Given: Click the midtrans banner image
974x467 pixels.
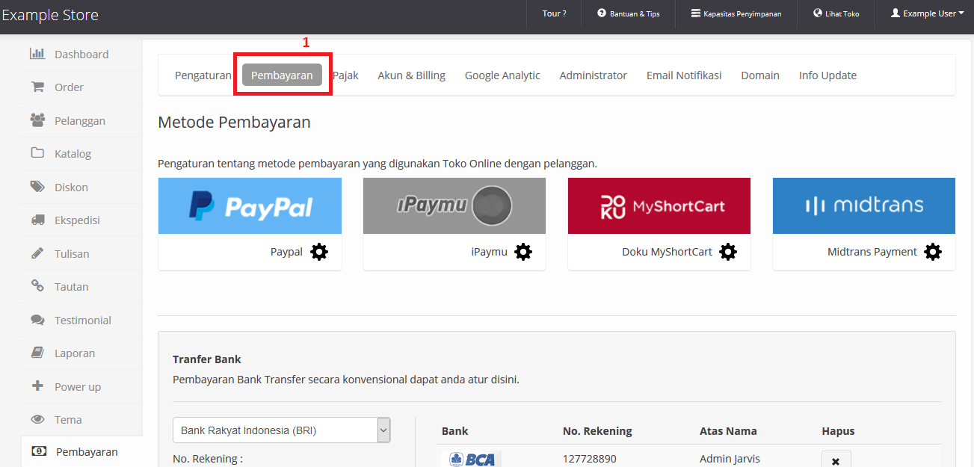Looking at the screenshot, I should coord(864,205).
